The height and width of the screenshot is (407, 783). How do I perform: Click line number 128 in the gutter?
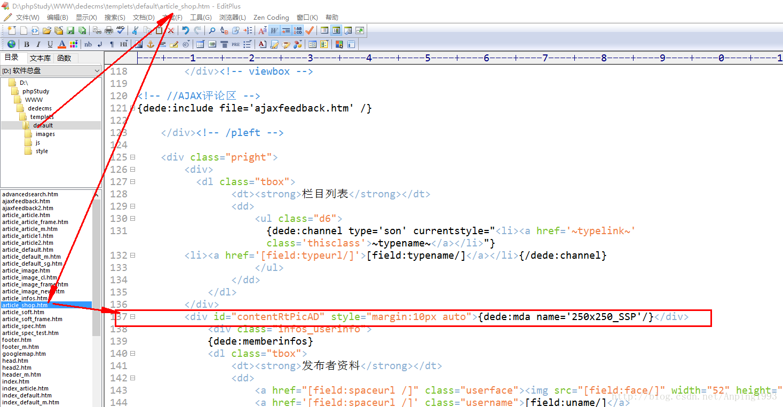118,194
